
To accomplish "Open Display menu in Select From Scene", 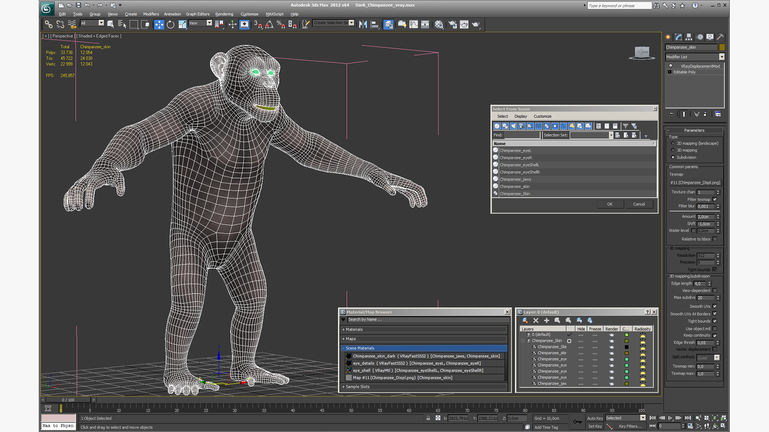I will point(520,116).
